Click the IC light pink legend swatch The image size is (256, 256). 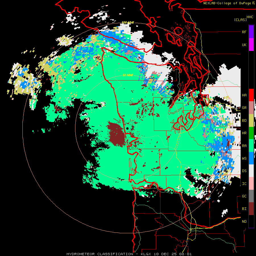[x=251, y=183]
